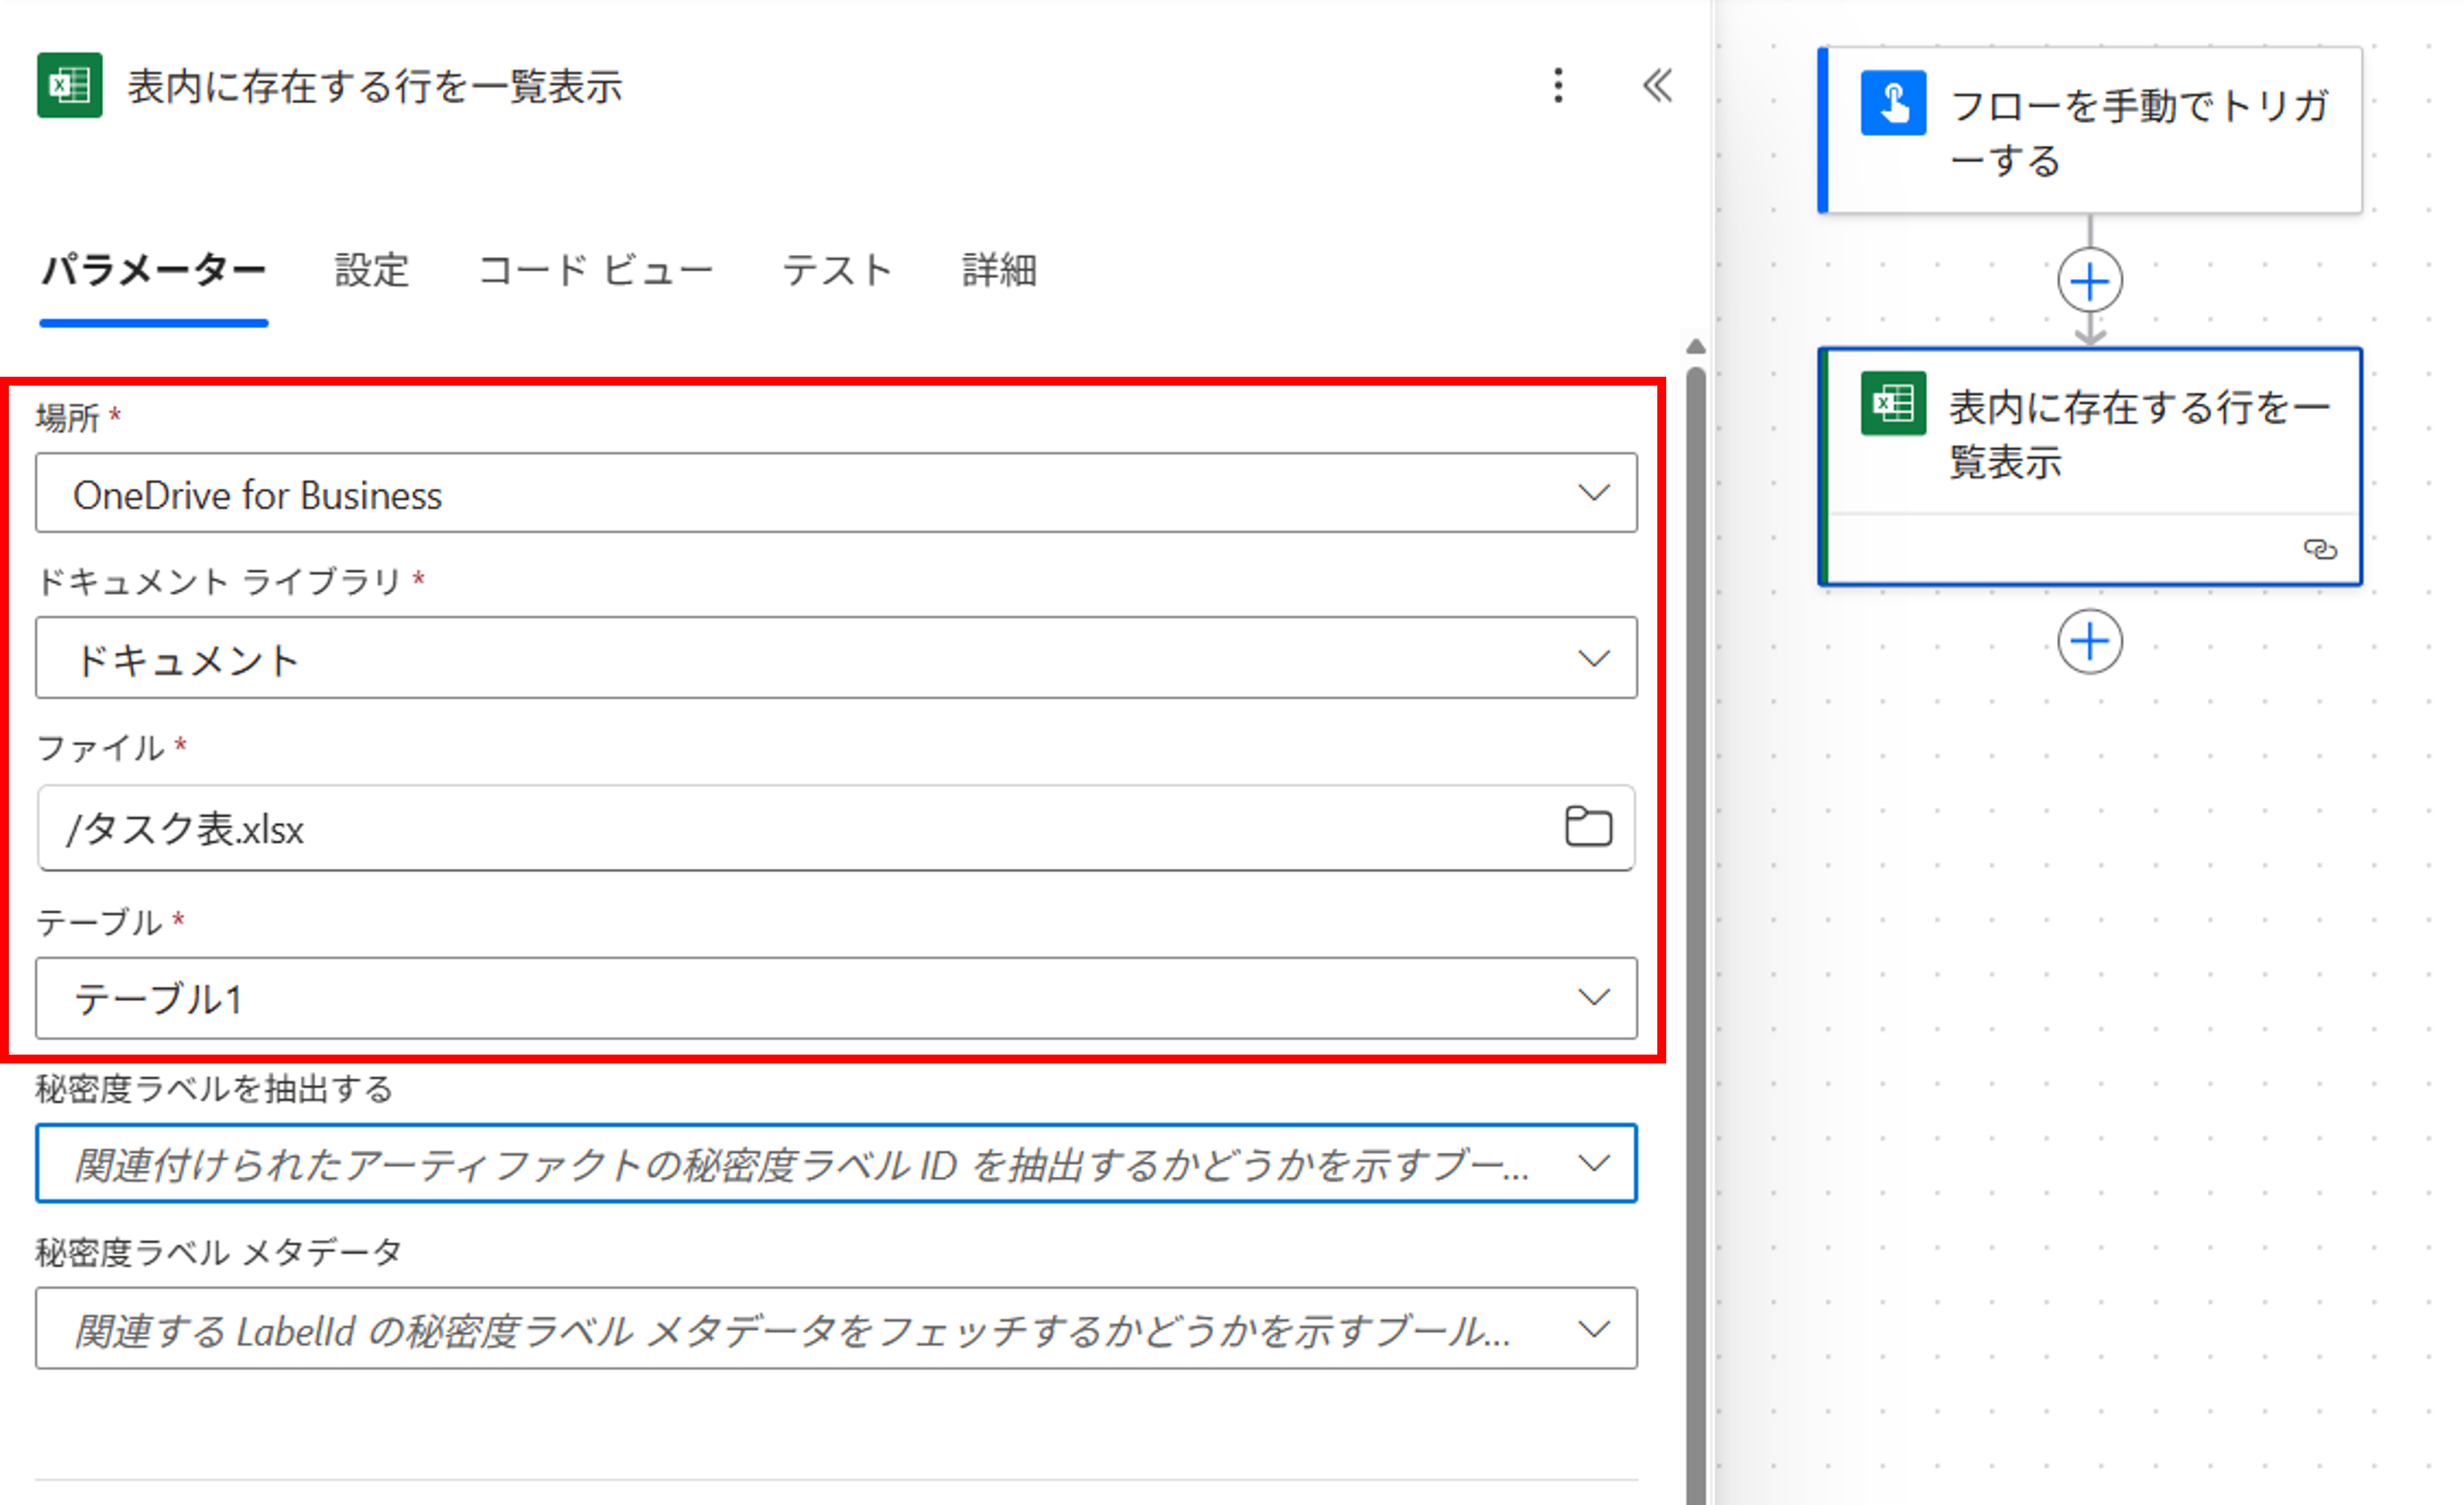Expand 場所 dropdown OneDrive for Business
The height and width of the screenshot is (1505, 2464).
pos(836,493)
